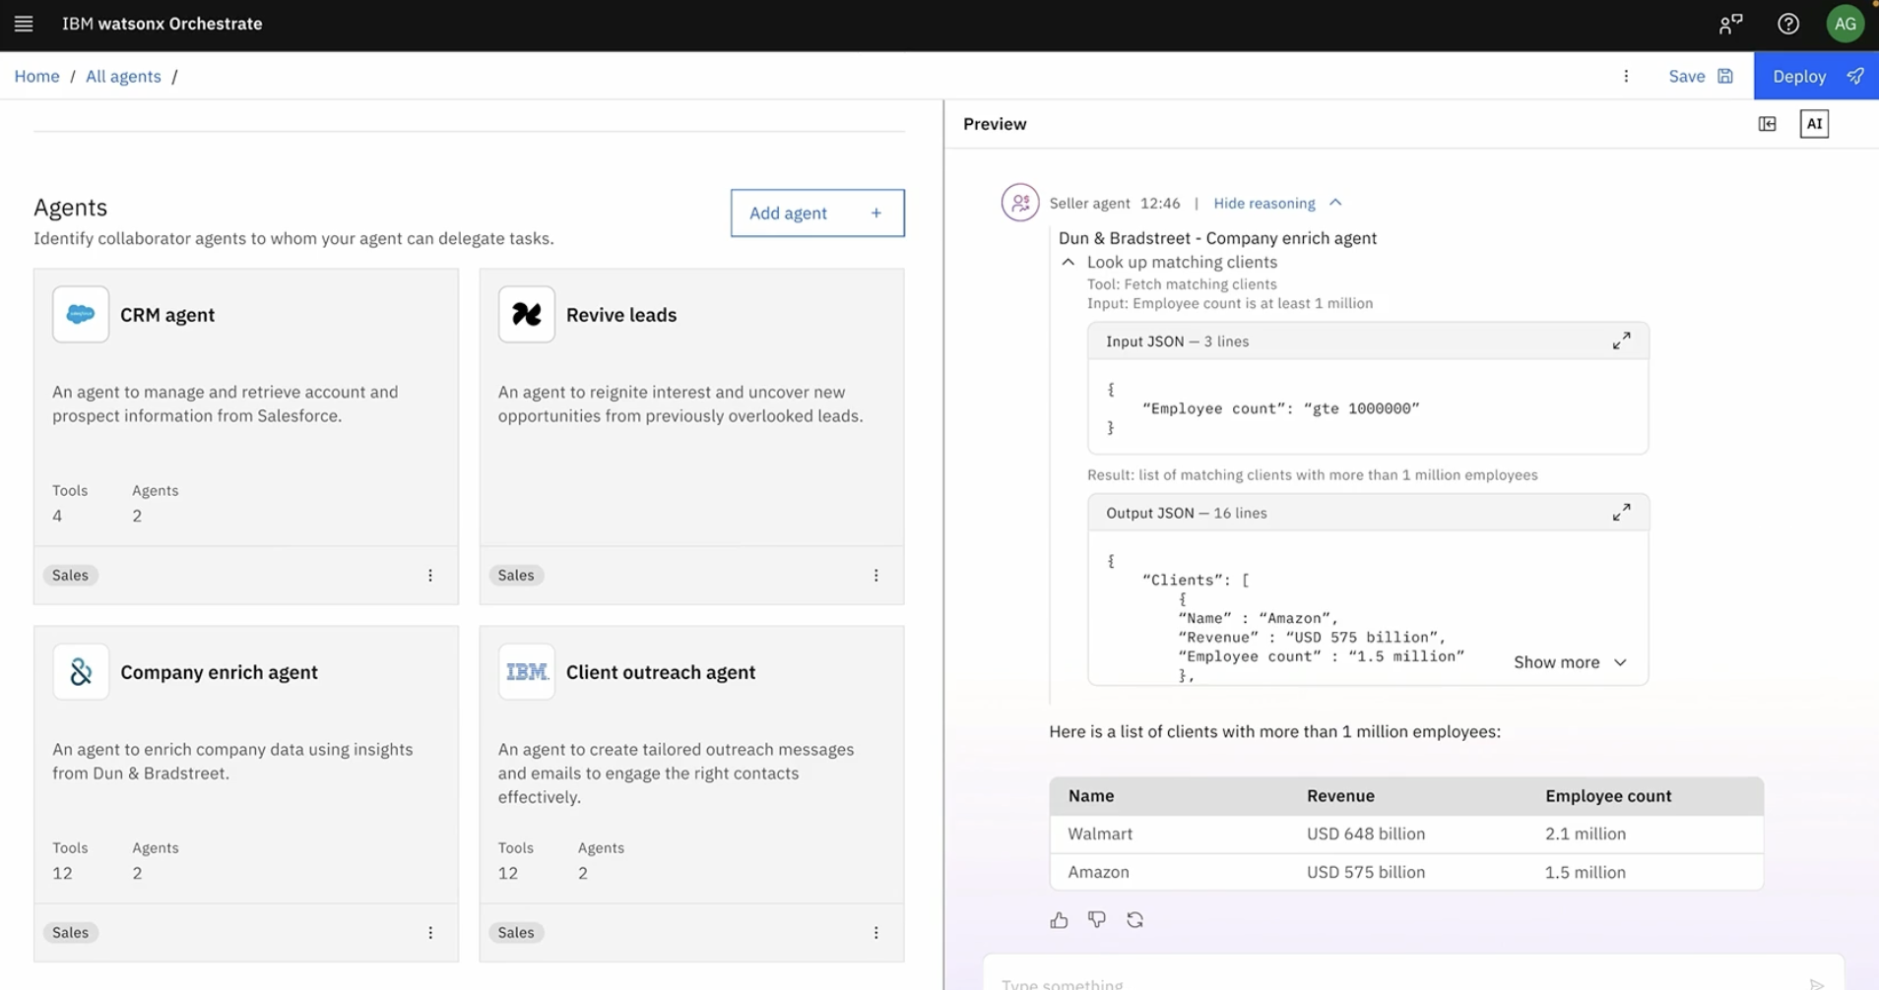Screen dimensions: 1879x990
Task: Click the Save button
Action: click(1701, 76)
